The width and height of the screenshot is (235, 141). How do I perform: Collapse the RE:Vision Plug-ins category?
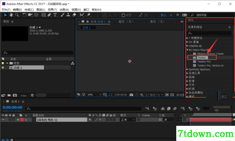[187, 50]
